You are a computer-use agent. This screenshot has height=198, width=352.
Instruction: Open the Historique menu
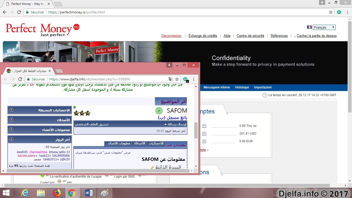tap(242, 87)
